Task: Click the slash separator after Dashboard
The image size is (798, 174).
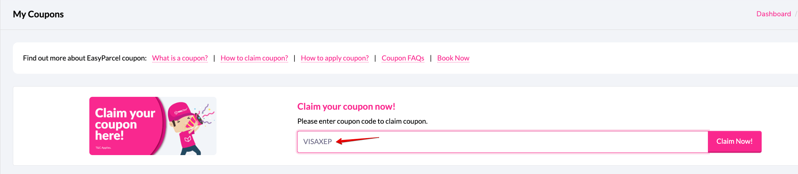Action: (x=796, y=14)
